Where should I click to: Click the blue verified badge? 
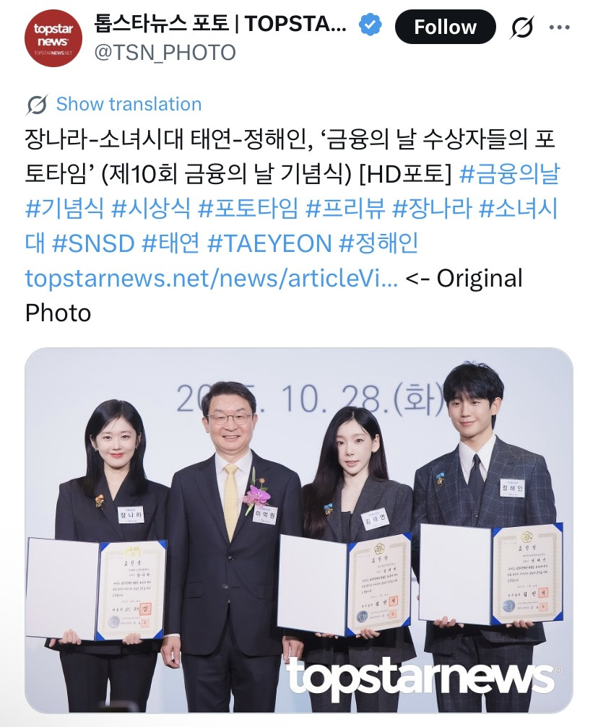(370, 24)
